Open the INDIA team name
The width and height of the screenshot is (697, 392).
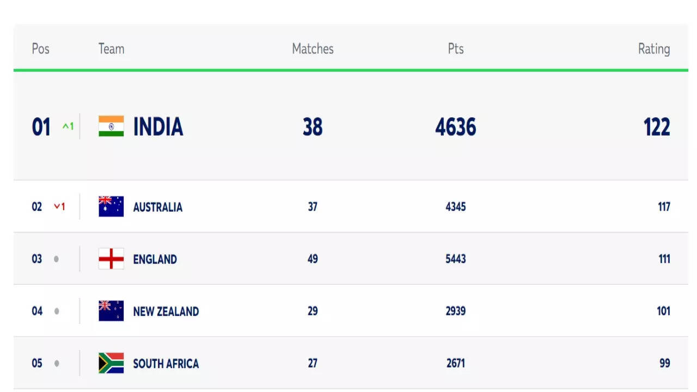pyautogui.click(x=158, y=127)
